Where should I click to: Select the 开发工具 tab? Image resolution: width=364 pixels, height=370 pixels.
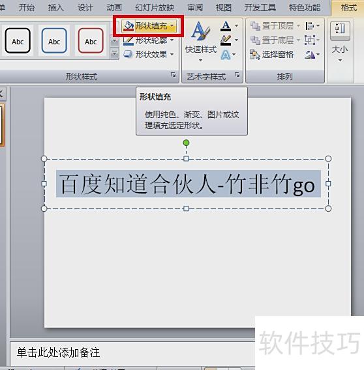coord(260,8)
